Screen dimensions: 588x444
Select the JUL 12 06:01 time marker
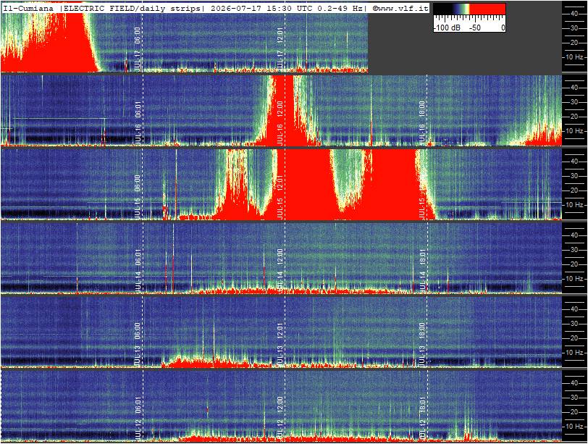pos(138,418)
